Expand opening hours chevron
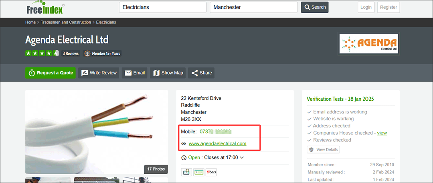This screenshot has width=433, height=183. [x=242, y=158]
